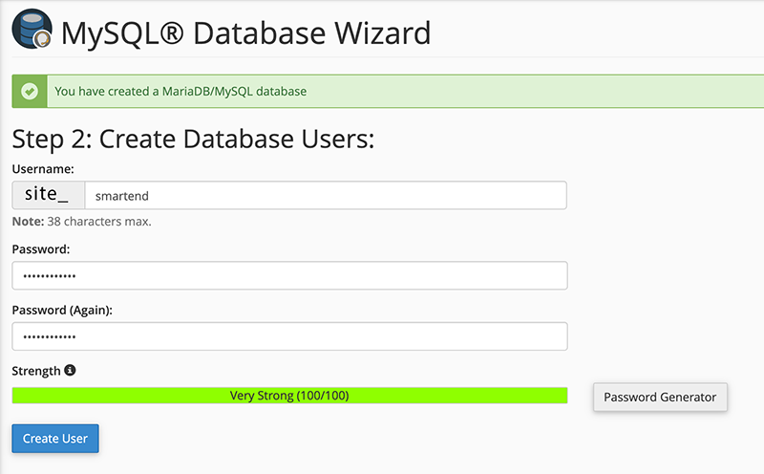
Task: Click into the Password field
Action: 289,276
